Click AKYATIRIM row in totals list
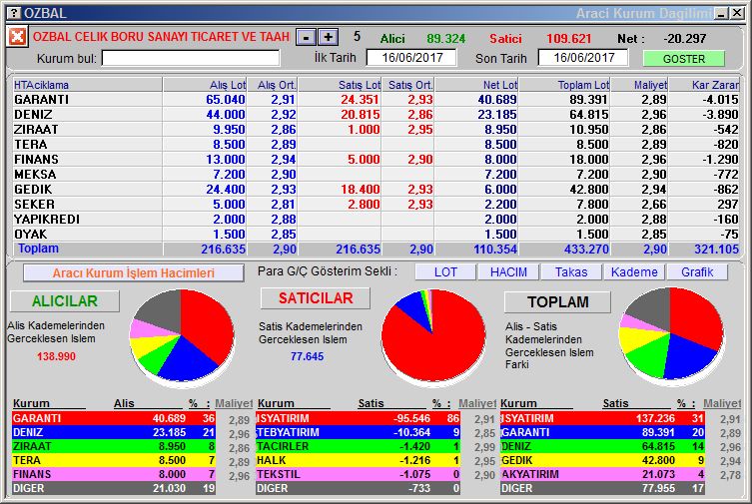The image size is (752, 504). coord(603,474)
